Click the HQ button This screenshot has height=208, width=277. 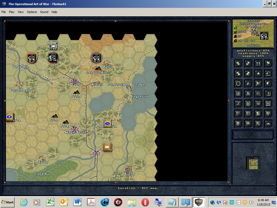269,104
